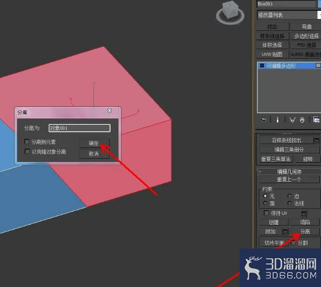
Task: Click the ViewCube in the viewport
Action: pyautogui.click(x=230, y=12)
